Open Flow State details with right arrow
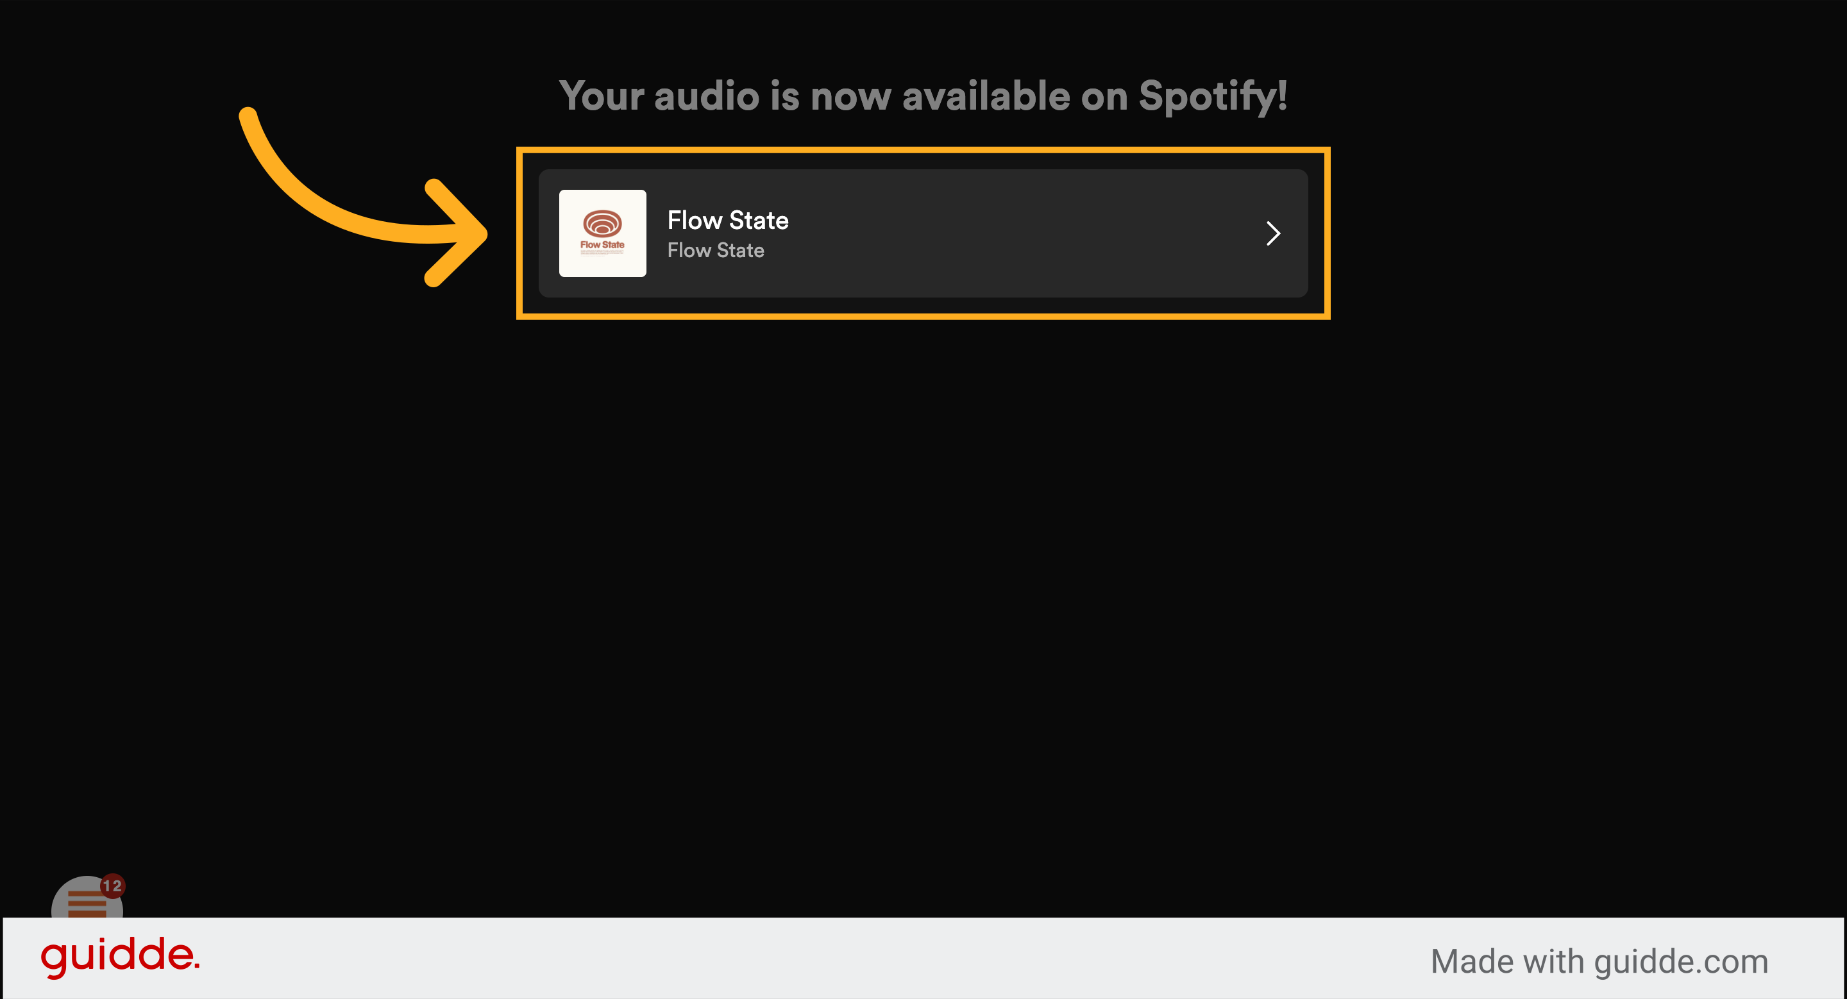1847x999 pixels. tap(1274, 233)
